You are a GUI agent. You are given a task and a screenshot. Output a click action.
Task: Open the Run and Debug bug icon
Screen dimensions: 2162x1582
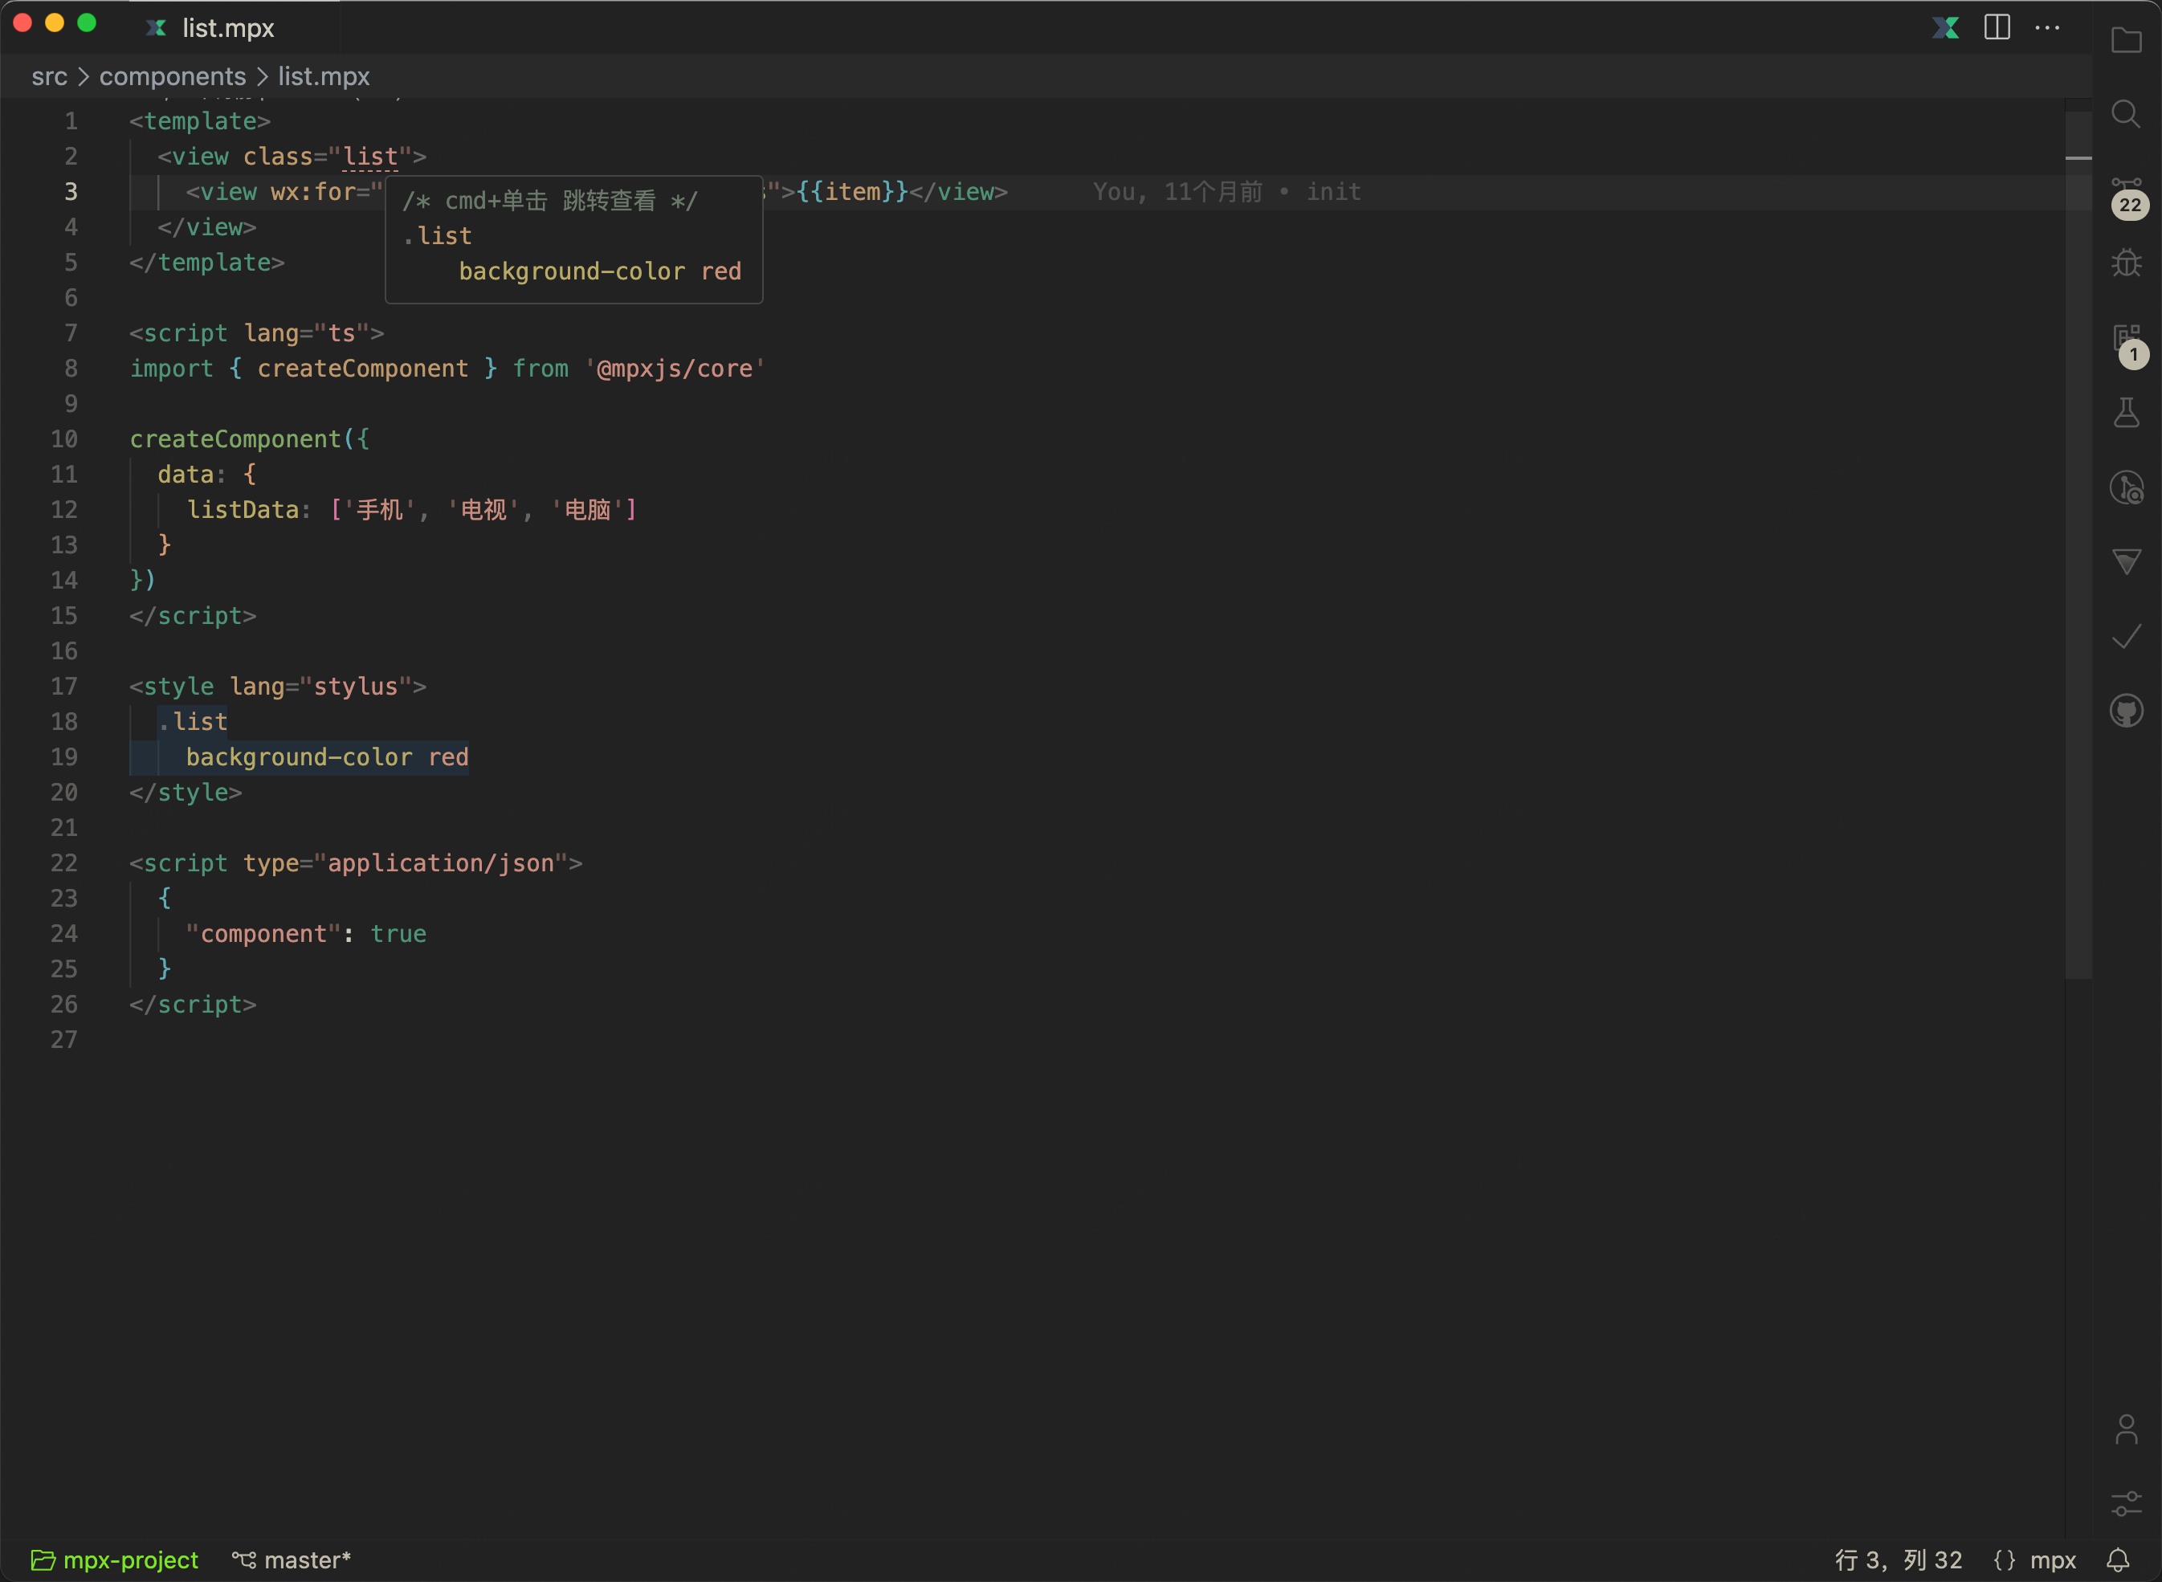point(2126,263)
